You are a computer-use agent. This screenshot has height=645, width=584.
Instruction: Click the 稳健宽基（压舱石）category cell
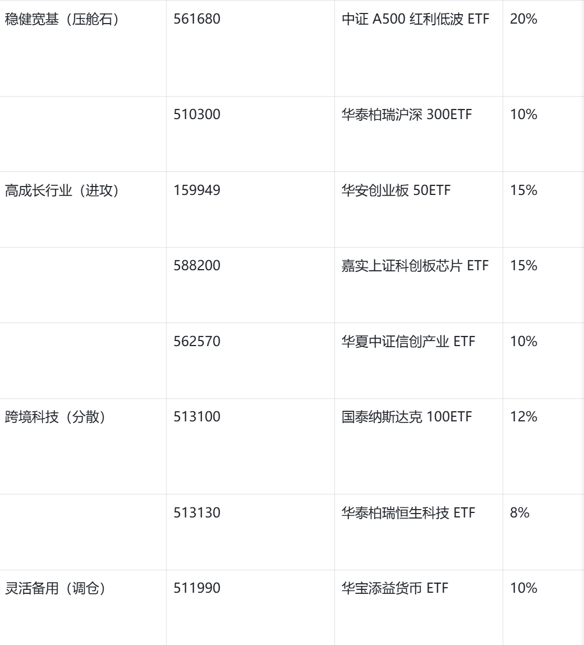pyautogui.click(x=62, y=19)
